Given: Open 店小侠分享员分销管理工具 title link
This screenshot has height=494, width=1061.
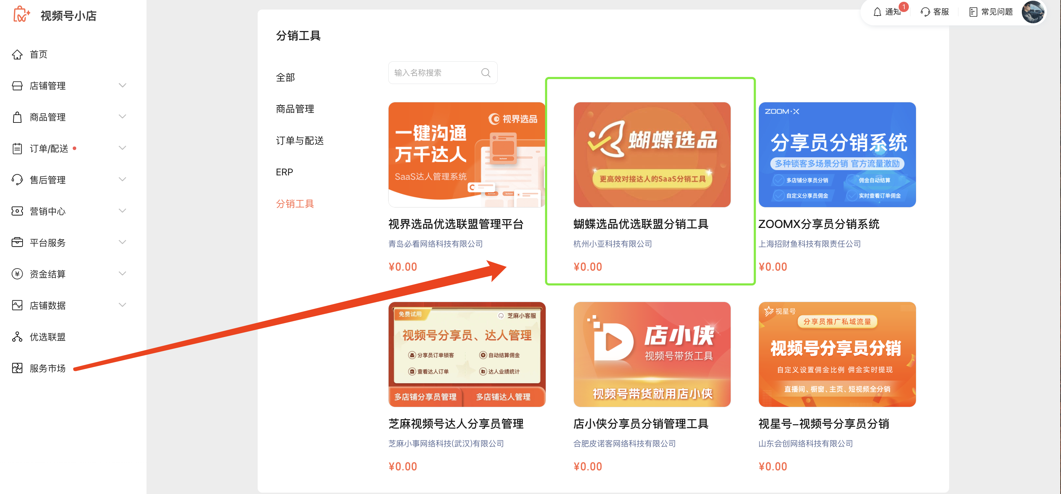Looking at the screenshot, I should click(641, 423).
